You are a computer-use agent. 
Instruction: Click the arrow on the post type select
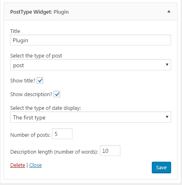coord(167,65)
